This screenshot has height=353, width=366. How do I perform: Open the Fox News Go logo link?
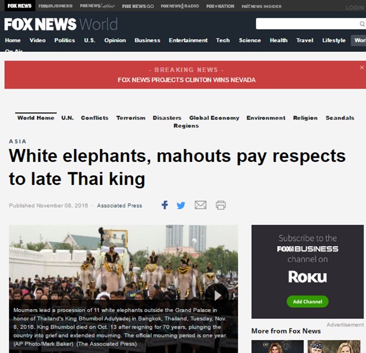(x=138, y=6)
